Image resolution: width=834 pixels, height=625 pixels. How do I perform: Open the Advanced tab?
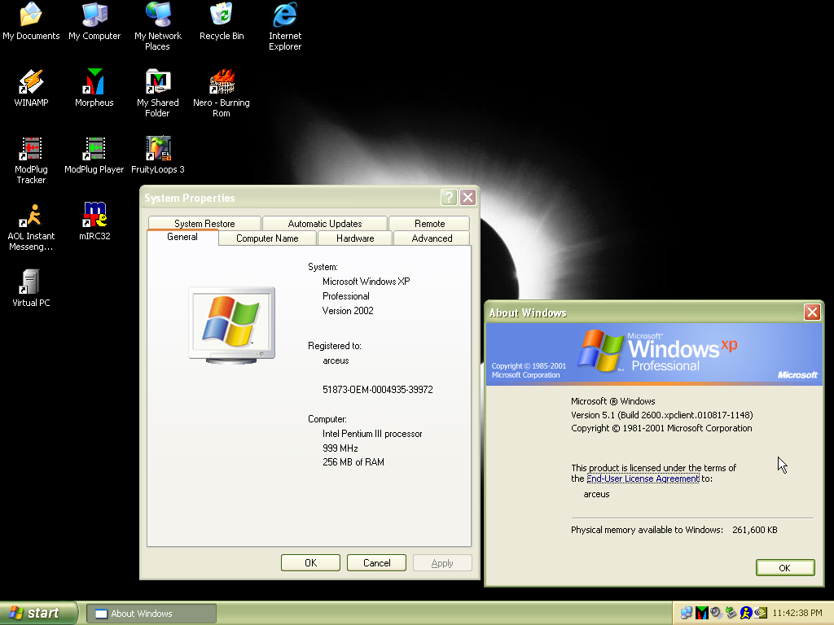(x=432, y=238)
